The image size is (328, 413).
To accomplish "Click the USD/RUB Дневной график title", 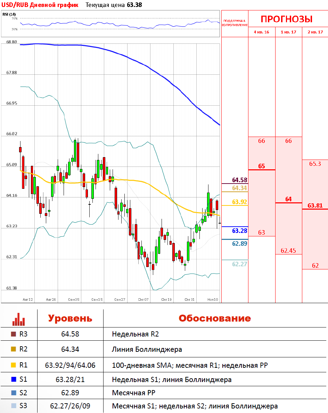I will click(x=40, y=5).
